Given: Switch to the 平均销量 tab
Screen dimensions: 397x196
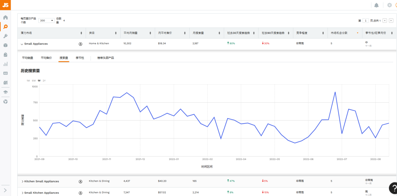Looking at the screenshot, I should pyautogui.click(x=28, y=58).
